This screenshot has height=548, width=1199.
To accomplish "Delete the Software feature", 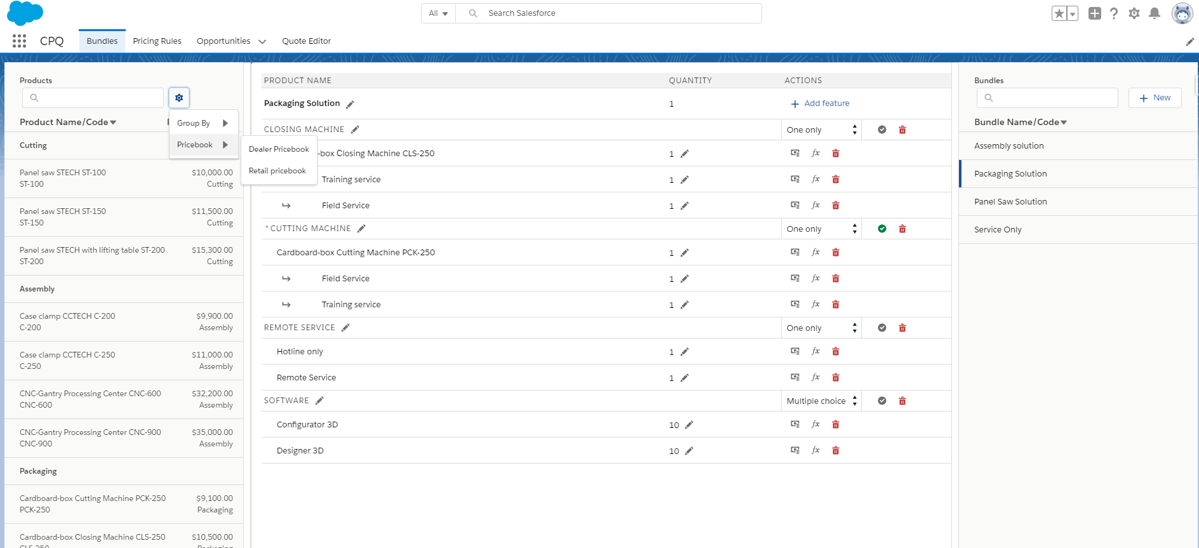I will coord(902,401).
